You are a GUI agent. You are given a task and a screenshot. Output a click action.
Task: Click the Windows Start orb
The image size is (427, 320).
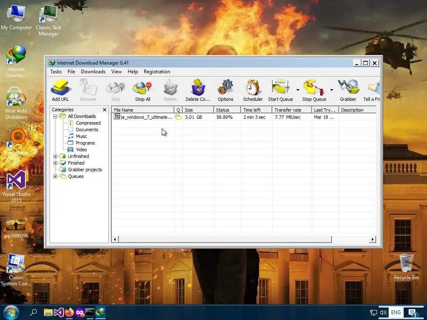pos(11,312)
